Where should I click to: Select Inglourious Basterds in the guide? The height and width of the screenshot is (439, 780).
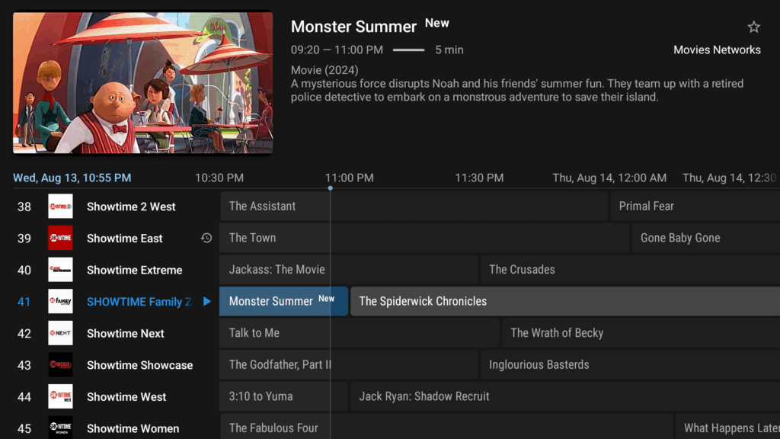(x=630, y=365)
